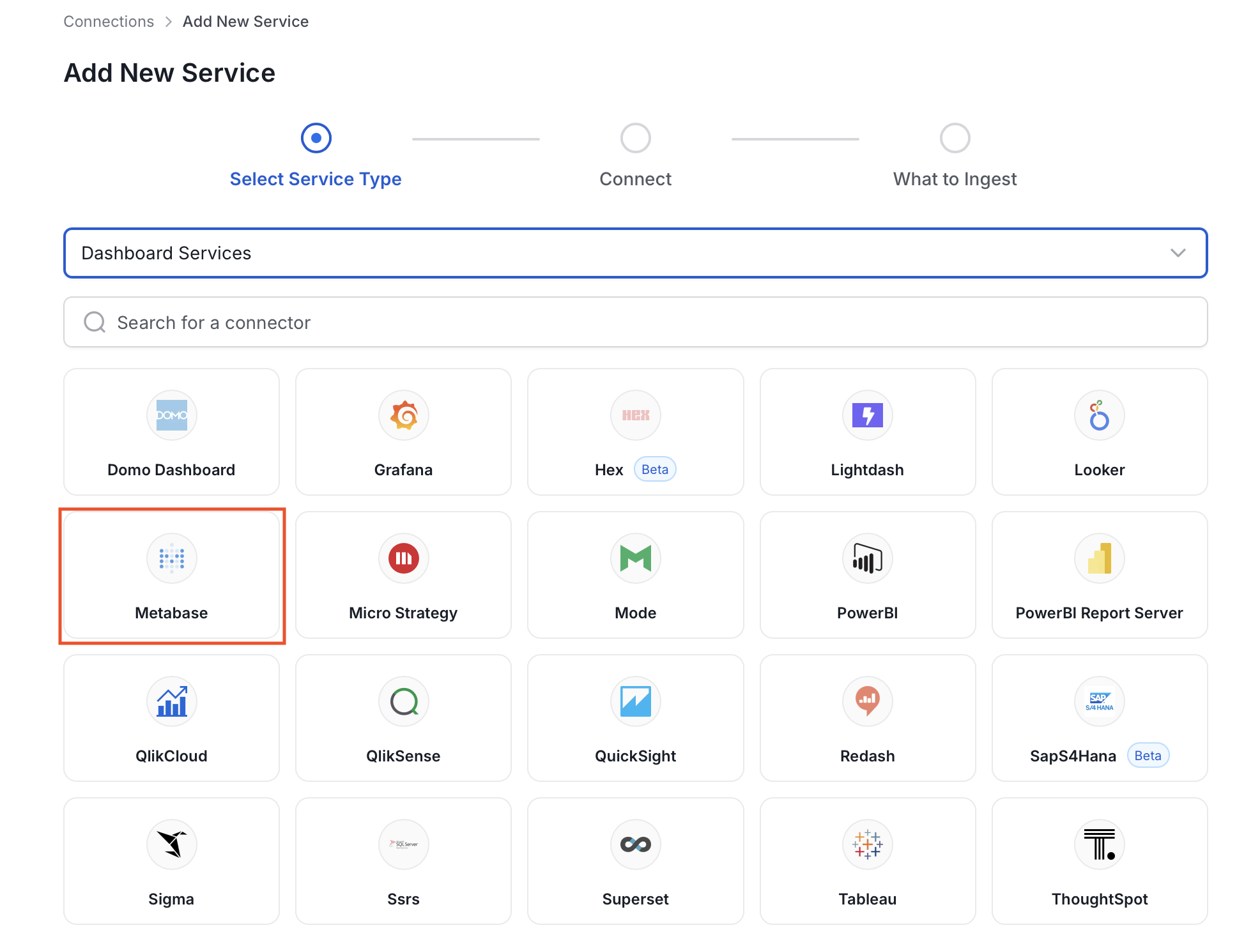Click the QlikSense card label
The width and height of the screenshot is (1260, 939).
[x=403, y=756]
